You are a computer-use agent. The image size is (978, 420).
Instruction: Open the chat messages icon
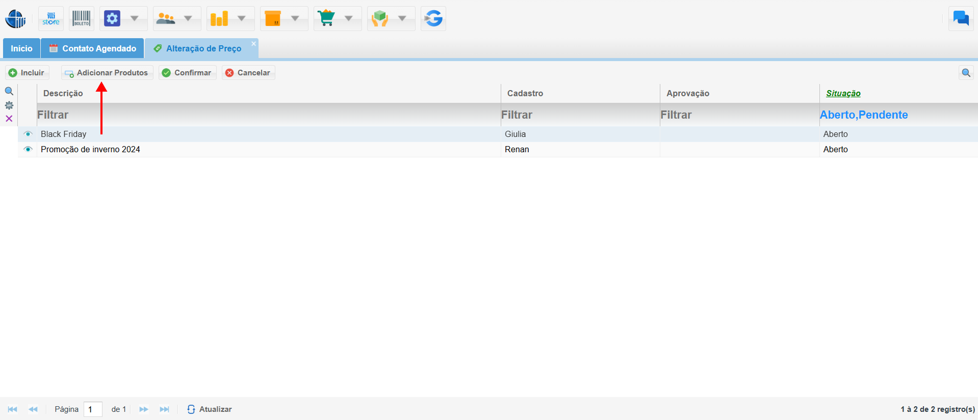tap(961, 19)
